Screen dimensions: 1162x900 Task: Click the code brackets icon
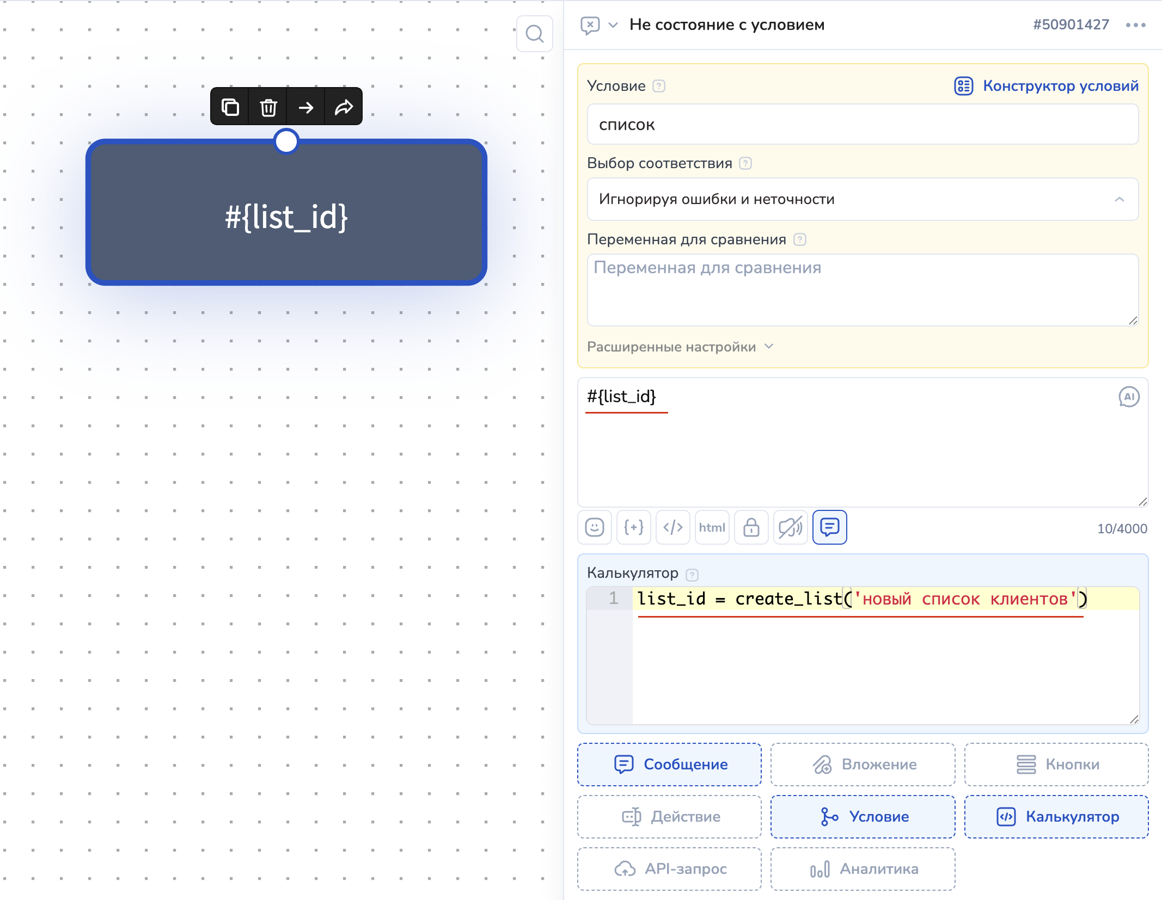[673, 527]
